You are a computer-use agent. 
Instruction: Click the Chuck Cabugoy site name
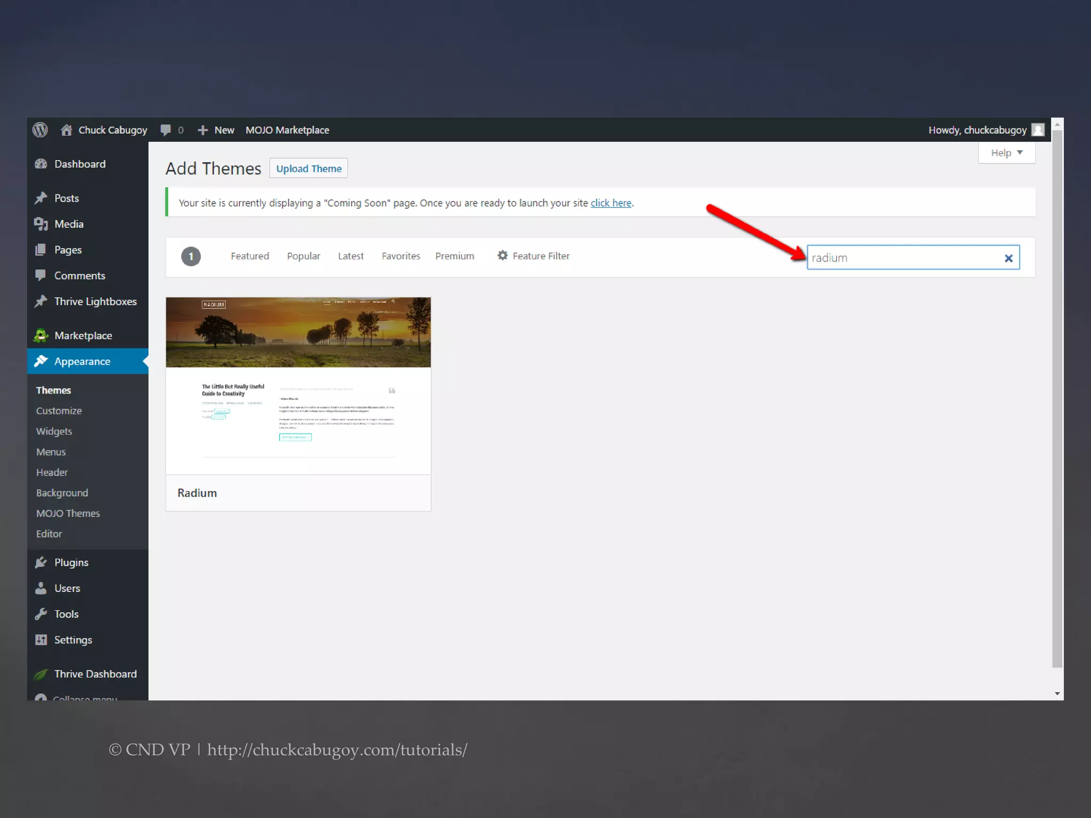[x=112, y=130]
